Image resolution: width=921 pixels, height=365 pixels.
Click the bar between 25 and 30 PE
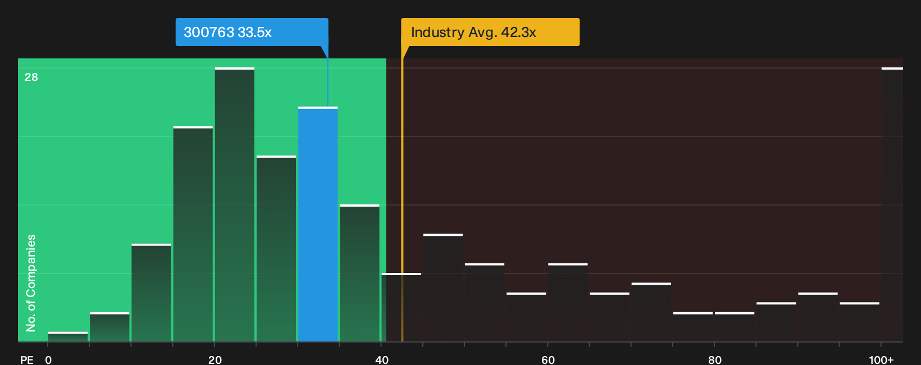[x=276, y=249]
